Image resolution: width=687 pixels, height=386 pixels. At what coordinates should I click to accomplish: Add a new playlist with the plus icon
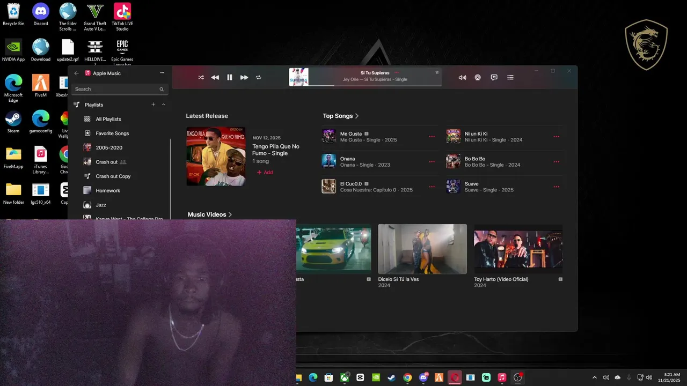(x=154, y=105)
